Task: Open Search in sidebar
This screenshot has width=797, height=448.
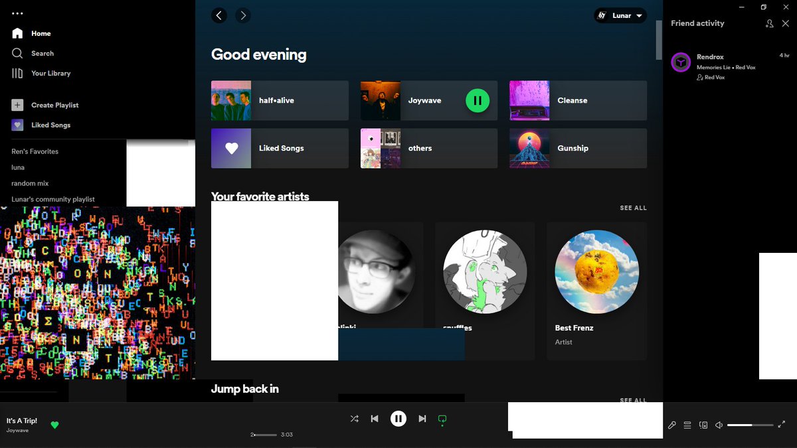Action: (33, 53)
